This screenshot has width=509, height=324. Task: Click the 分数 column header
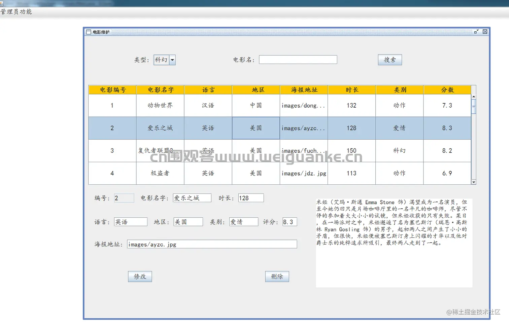coord(447,90)
